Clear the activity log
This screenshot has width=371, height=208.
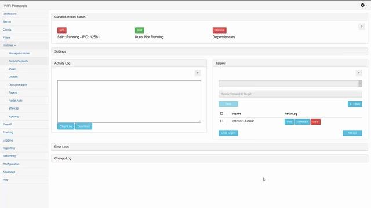(66, 127)
